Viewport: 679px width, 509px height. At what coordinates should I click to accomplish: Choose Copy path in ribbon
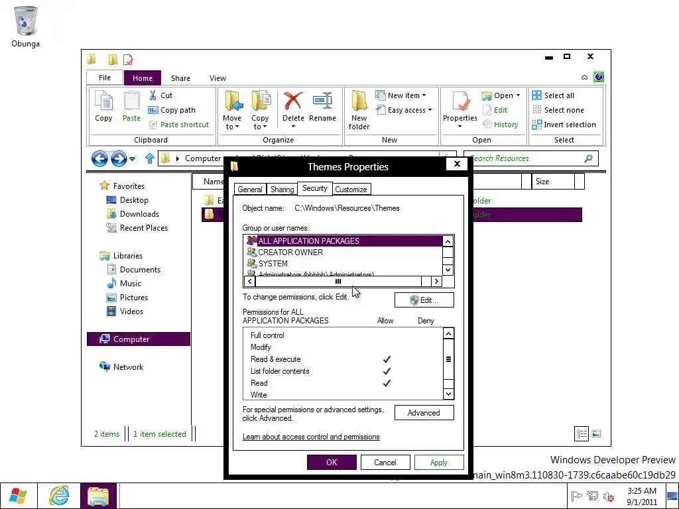(172, 110)
